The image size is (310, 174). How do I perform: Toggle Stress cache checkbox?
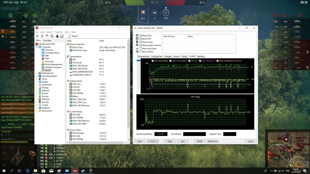coord(141,42)
